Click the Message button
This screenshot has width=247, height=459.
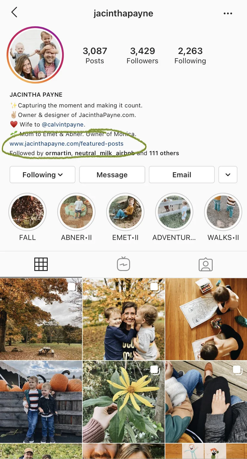point(112,175)
